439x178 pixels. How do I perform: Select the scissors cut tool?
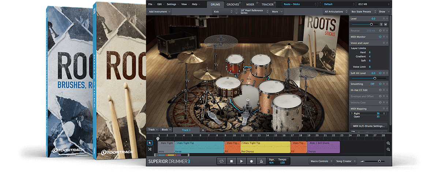click(150, 149)
